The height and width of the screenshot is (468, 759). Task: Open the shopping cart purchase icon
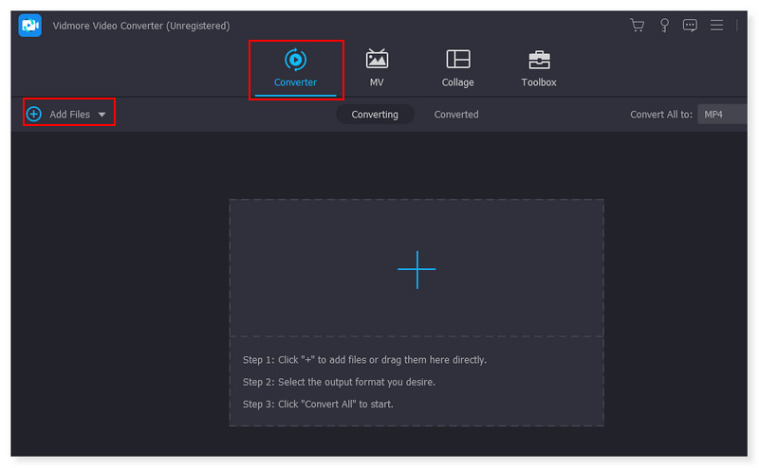tap(637, 26)
